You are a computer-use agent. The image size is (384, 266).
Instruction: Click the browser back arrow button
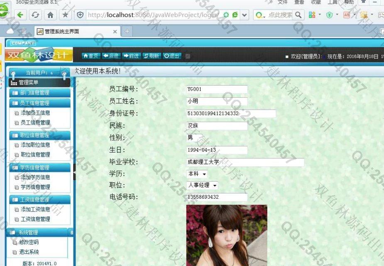pyautogui.click(x=20, y=15)
